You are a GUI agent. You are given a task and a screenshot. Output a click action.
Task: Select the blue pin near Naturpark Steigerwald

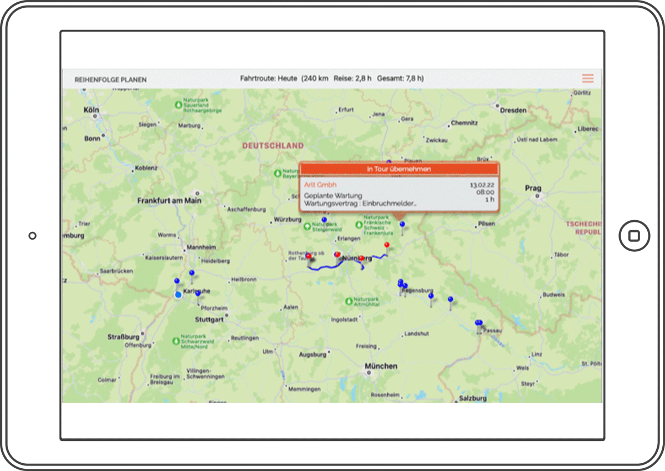pyautogui.click(x=324, y=221)
